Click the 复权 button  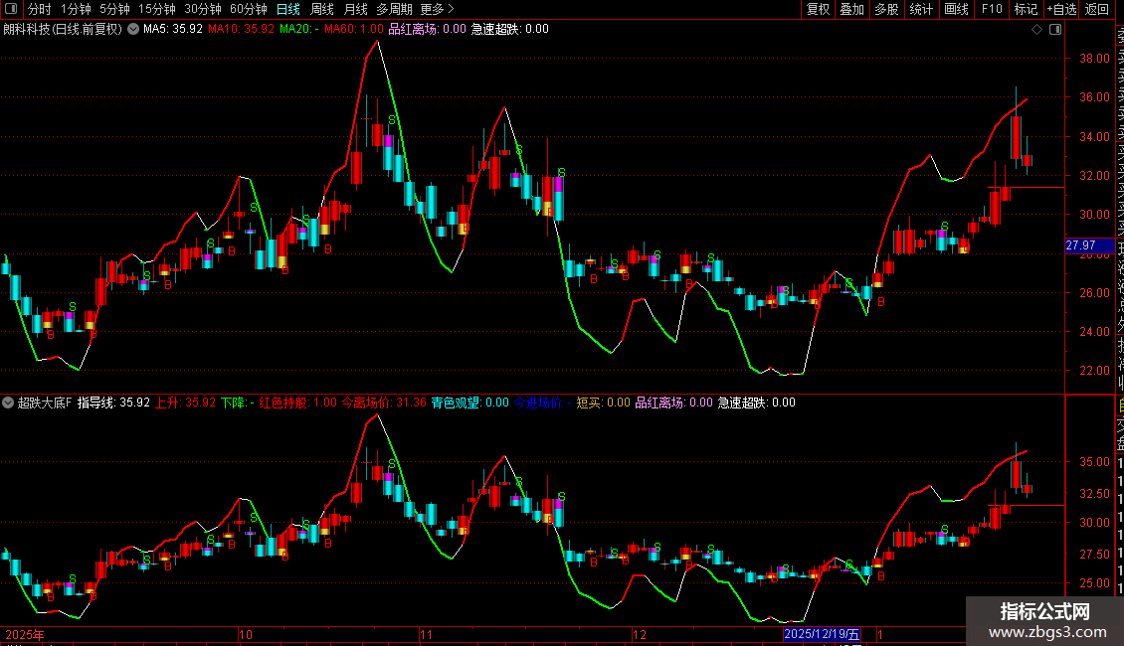818,9
